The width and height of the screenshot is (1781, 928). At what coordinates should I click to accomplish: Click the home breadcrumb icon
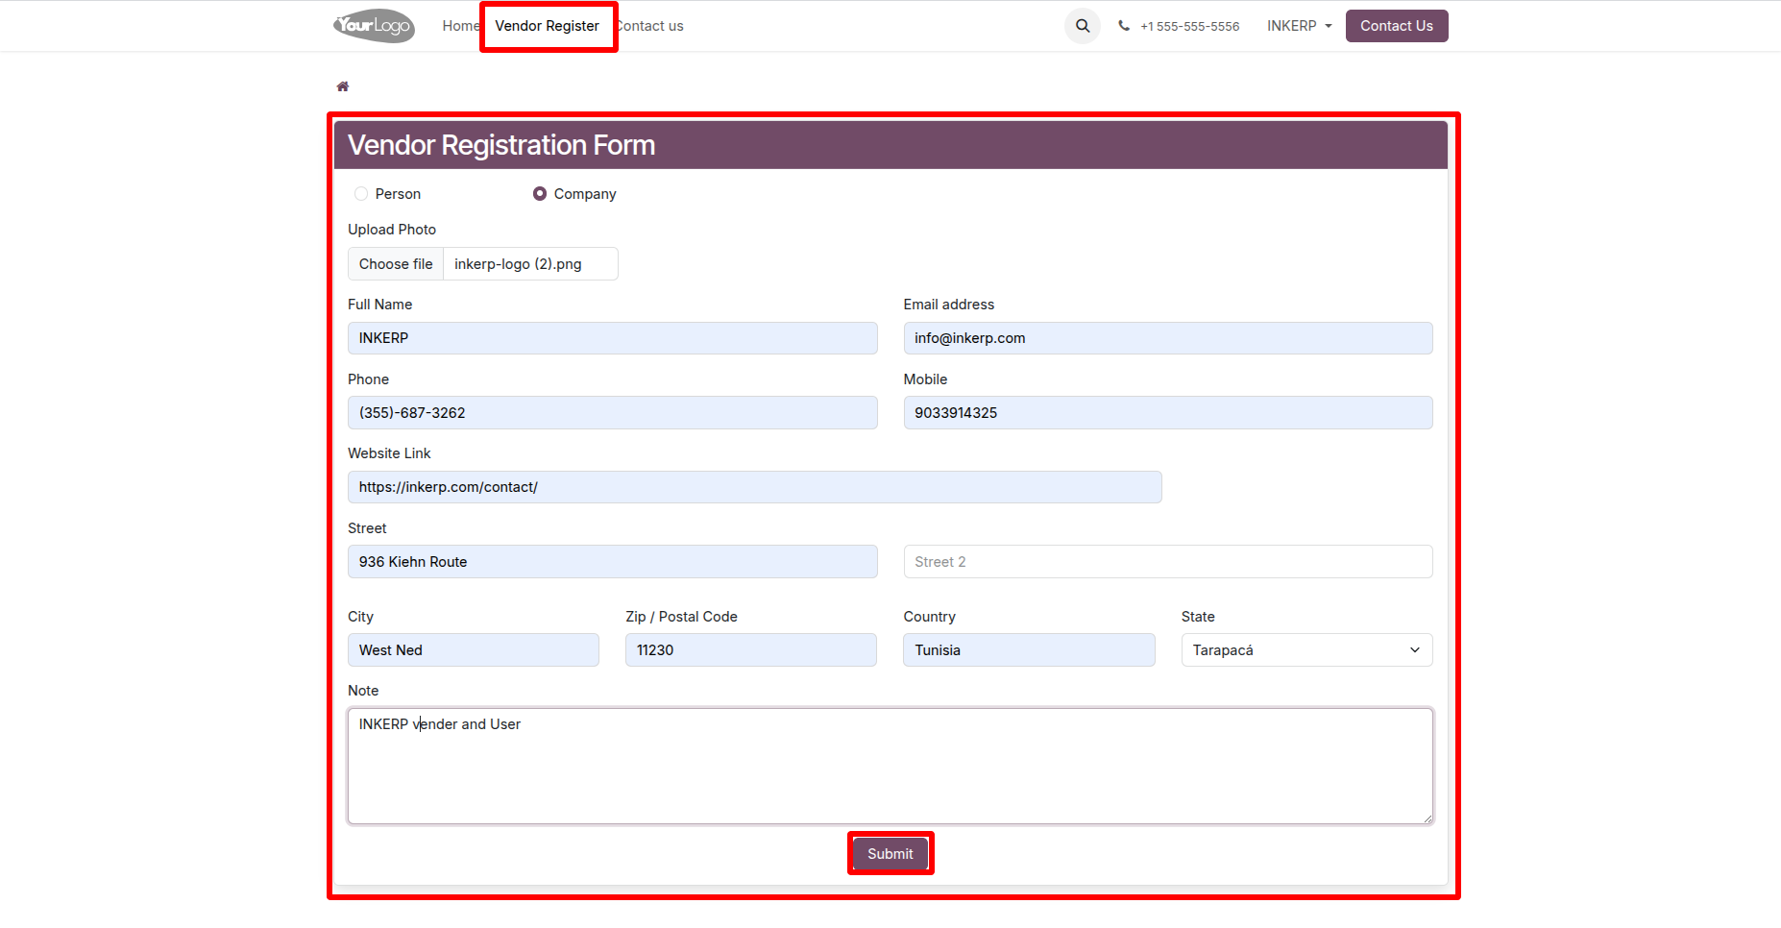click(343, 86)
